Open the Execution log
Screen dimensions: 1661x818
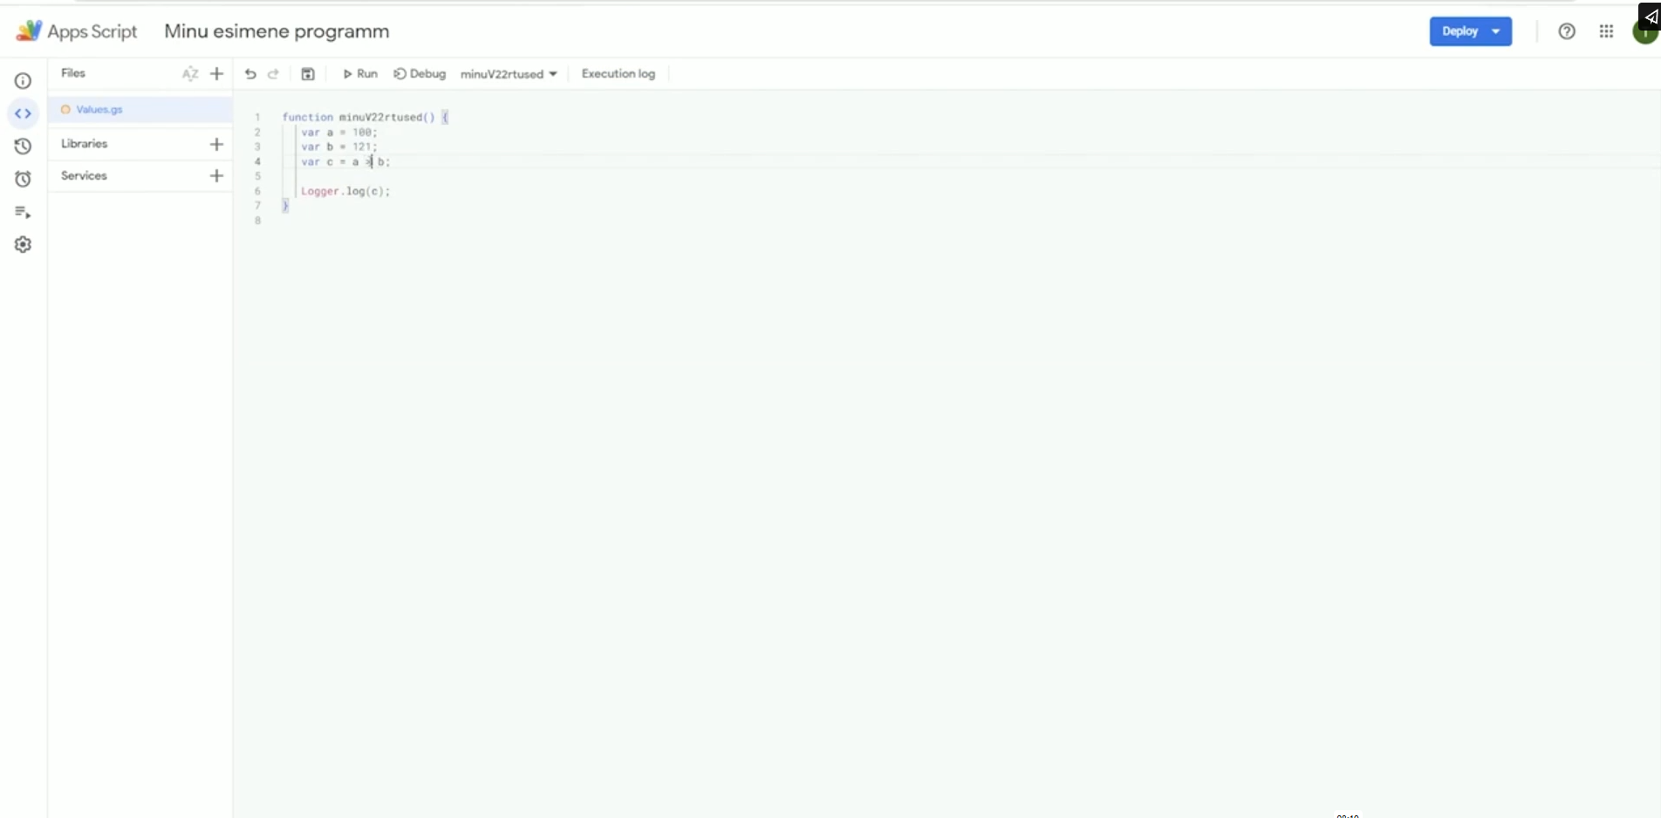pos(619,74)
